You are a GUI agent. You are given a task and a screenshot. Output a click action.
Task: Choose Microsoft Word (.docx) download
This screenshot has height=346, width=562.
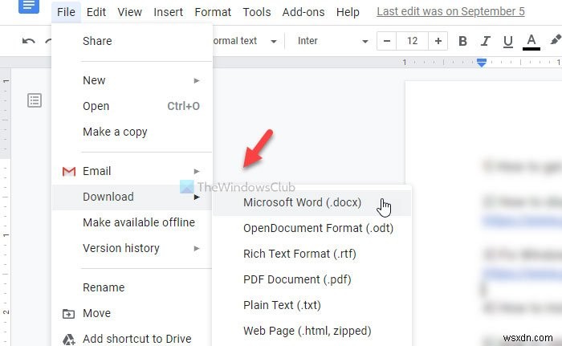point(303,202)
